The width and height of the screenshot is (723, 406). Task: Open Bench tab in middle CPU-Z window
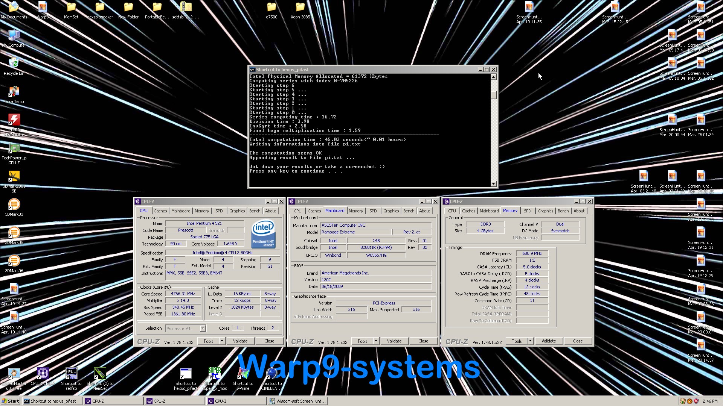(409, 211)
